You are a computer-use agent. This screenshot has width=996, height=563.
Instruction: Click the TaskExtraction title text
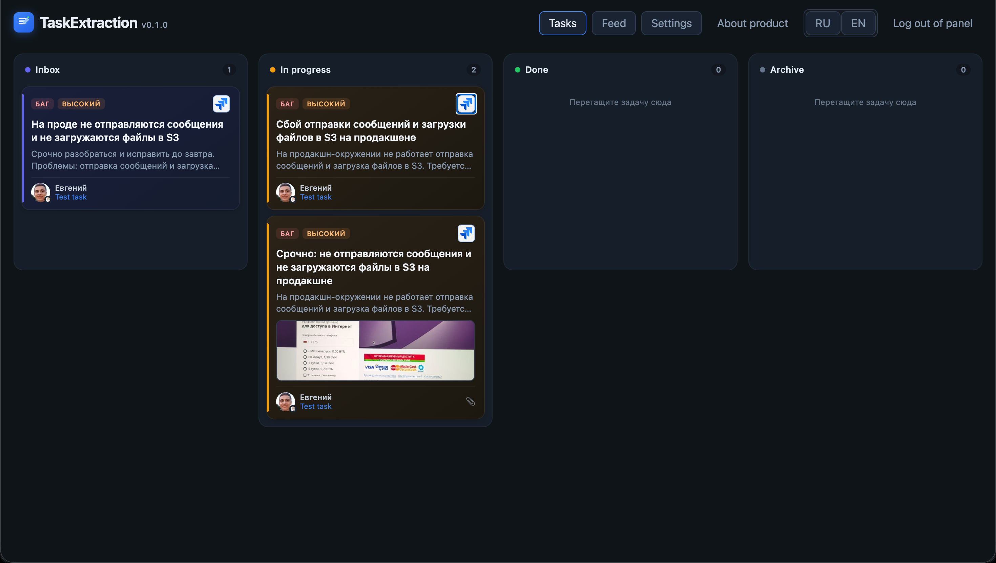tap(88, 22)
